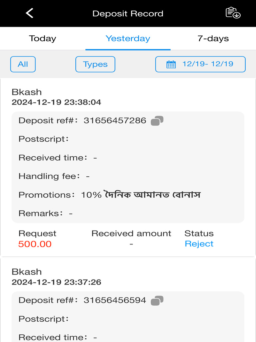
Task: Click the Deposit Record page title
Action: pos(128,14)
